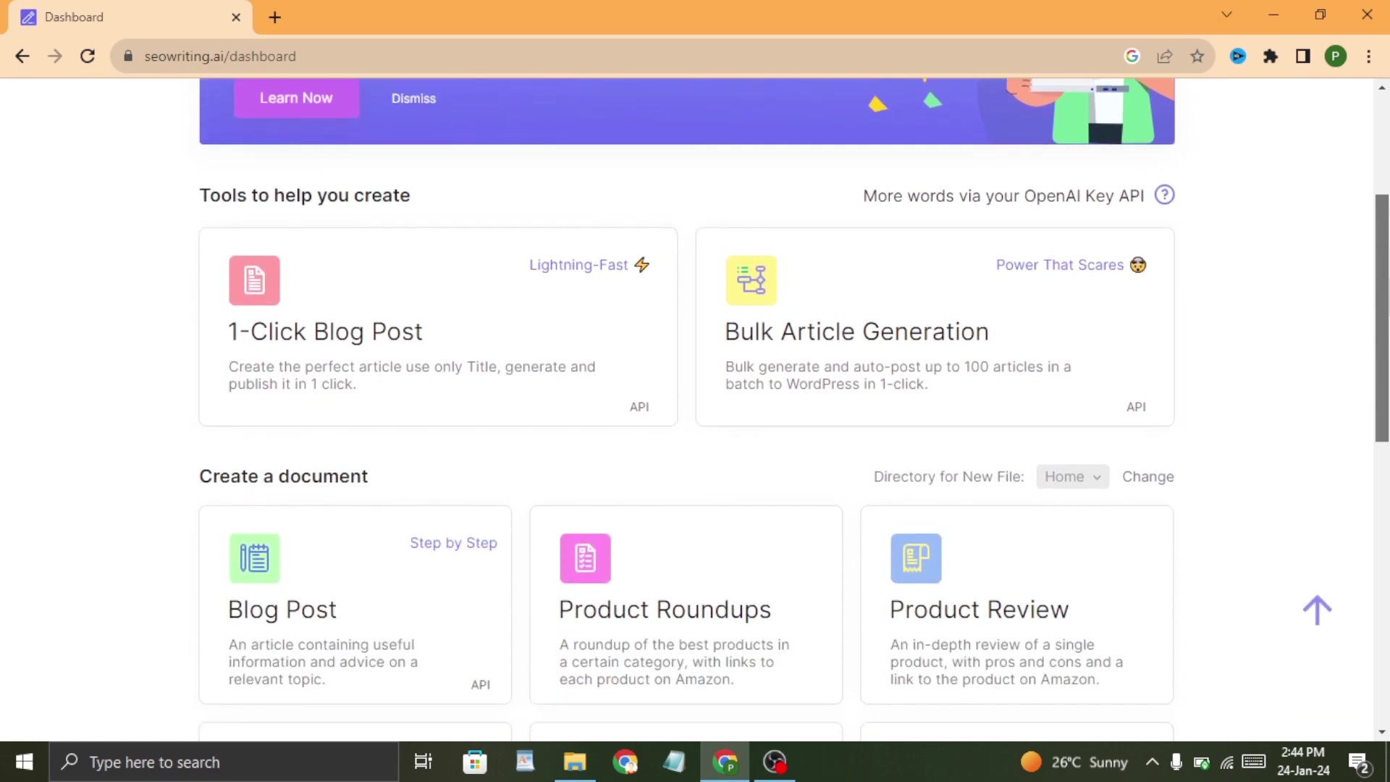
Task: Click the page vertical scrollbar thumb
Action: click(1382, 319)
